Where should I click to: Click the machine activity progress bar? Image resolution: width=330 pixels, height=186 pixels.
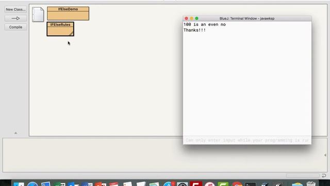(x=303, y=176)
